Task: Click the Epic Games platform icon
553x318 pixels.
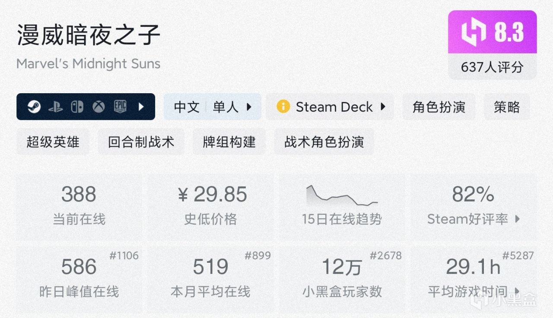Action: tap(120, 107)
